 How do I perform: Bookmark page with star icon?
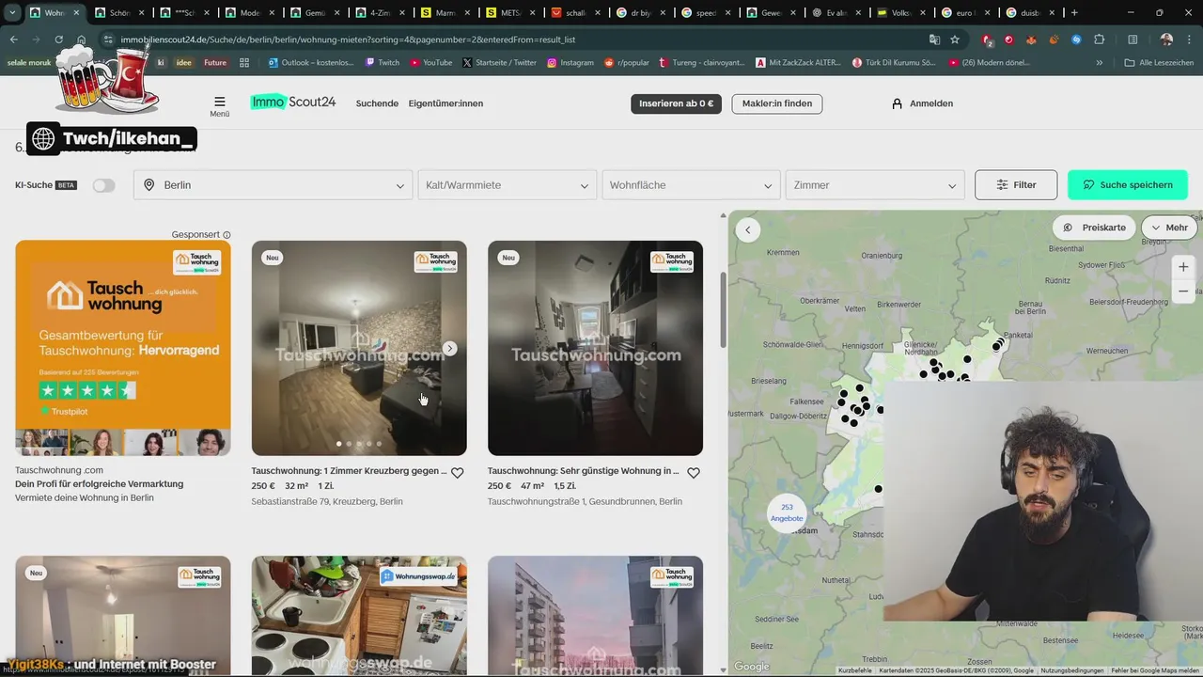pos(955,39)
